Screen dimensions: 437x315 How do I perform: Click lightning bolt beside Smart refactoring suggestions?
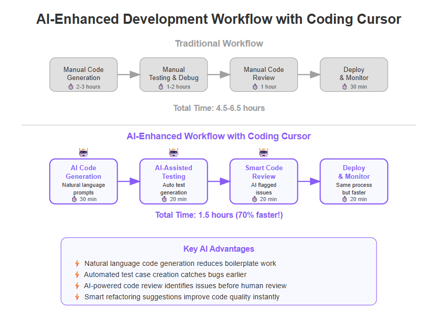(77, 297)
